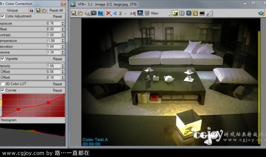Reset the Vignette settings
266x157 pixels.
pyautogui.click(x=58, y=59)
